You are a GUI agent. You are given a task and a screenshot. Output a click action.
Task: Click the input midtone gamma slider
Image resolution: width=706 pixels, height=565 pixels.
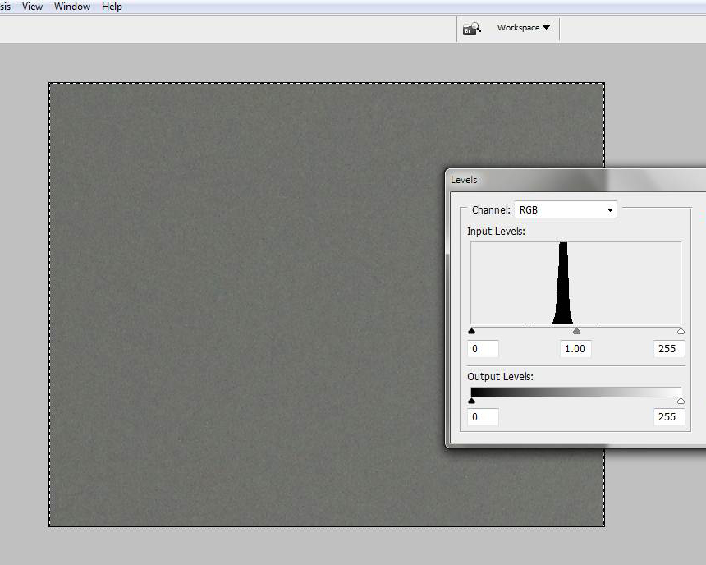576,331
